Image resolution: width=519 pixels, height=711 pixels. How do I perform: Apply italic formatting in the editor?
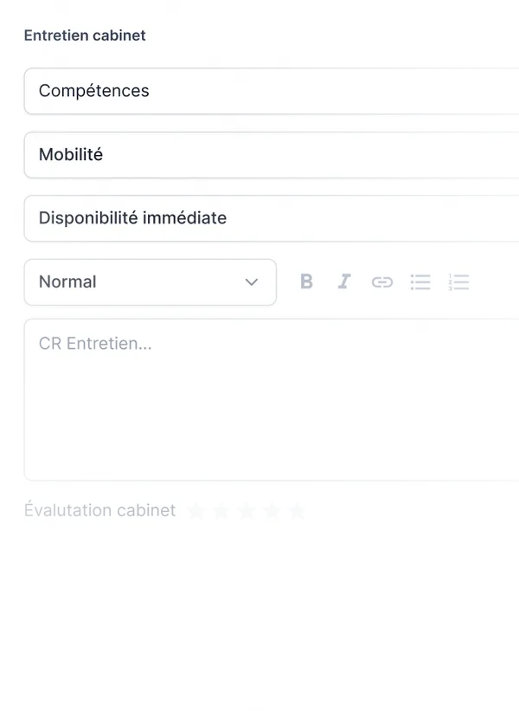pyautogui.click(x=344, y=281)
